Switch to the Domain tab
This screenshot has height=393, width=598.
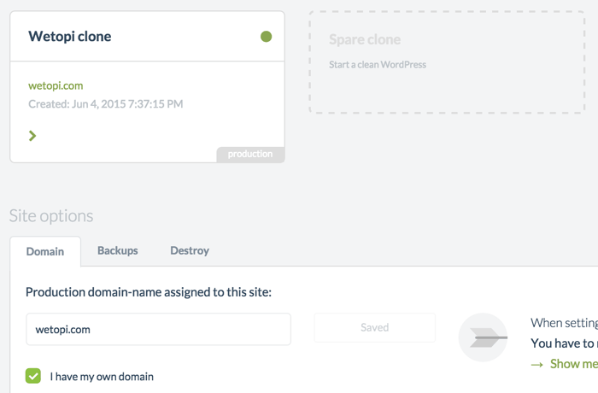coord(45,251)
